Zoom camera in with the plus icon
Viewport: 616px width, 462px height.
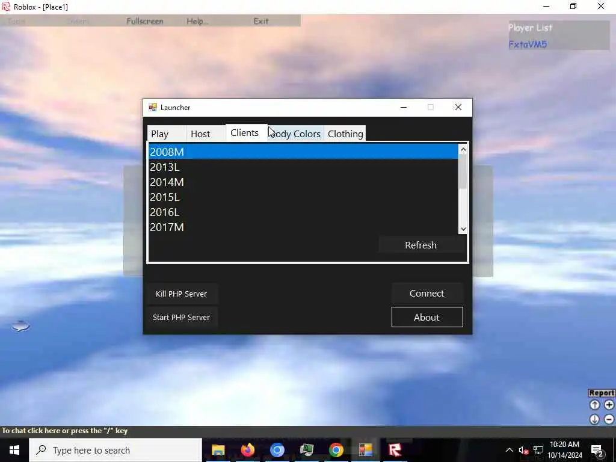(609, 405)
